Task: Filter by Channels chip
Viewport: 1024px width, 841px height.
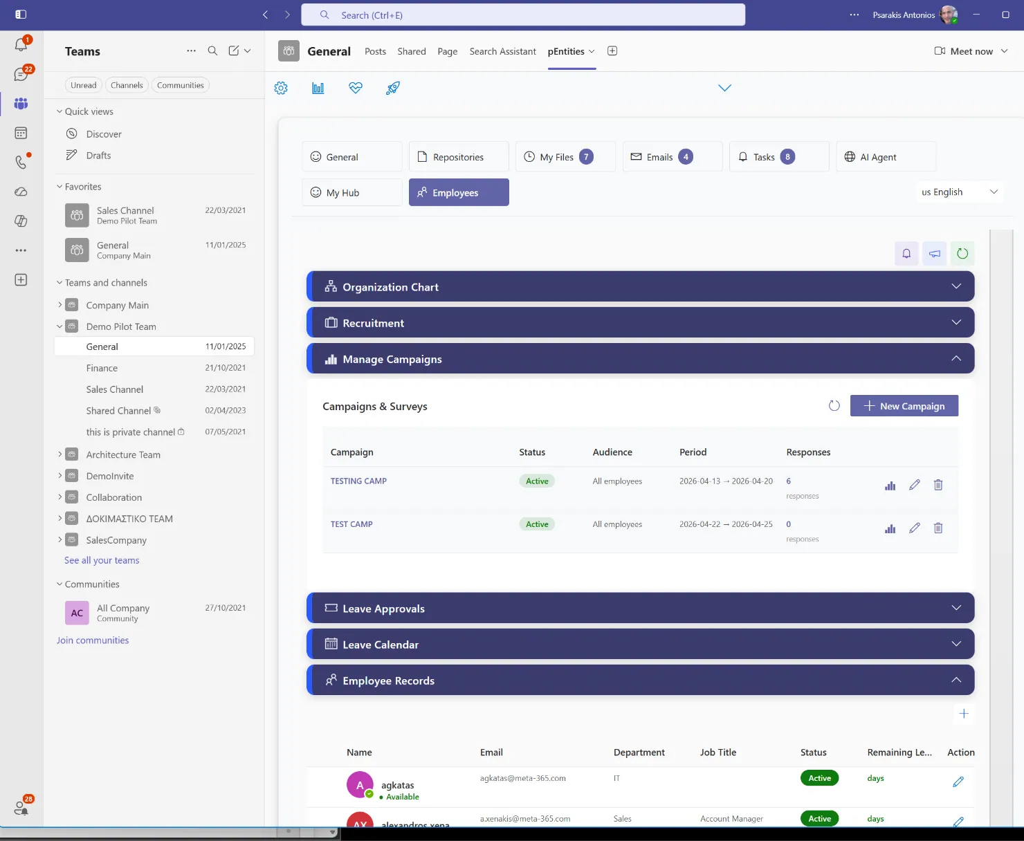Action: (127, 85)
